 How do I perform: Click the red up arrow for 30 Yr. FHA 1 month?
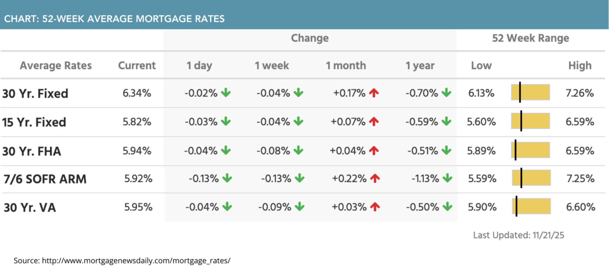(374, 150)
